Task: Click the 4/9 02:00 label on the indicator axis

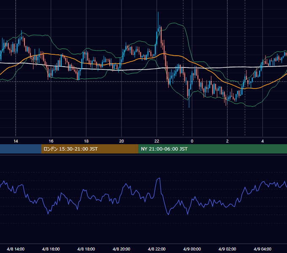Action: pos(227,249)
